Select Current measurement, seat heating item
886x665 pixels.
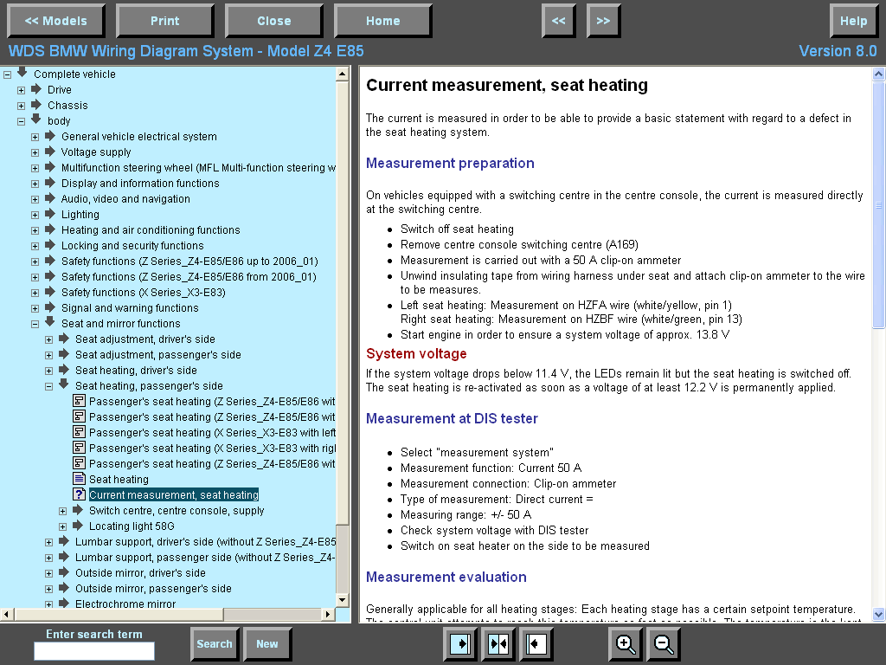pyautogui.click(x=173, y=494)
